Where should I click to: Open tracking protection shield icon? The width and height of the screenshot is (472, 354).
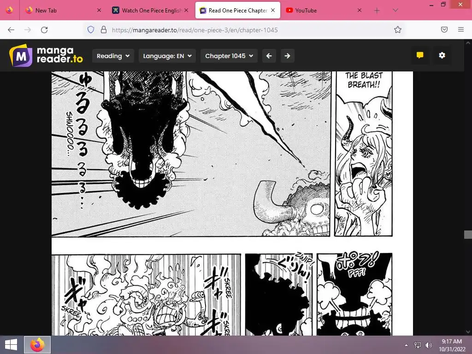[x=91, y=29]
